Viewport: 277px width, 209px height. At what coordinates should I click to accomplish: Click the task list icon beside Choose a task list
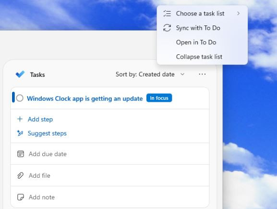(167, 13)
